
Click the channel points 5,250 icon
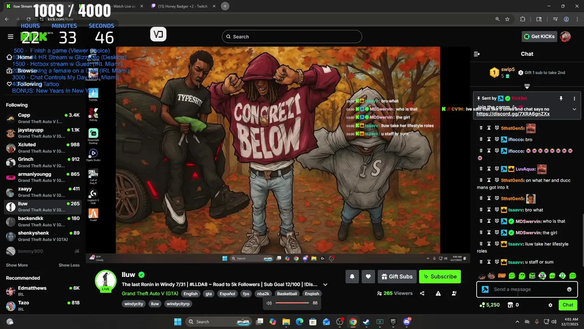tap(482, 305)
